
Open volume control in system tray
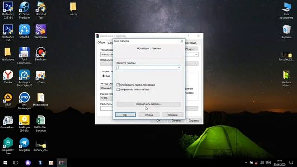[262, 163]
